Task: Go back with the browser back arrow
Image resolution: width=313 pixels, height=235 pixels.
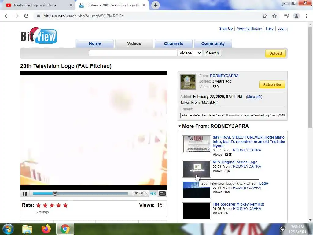Action: tap(7, 16)
